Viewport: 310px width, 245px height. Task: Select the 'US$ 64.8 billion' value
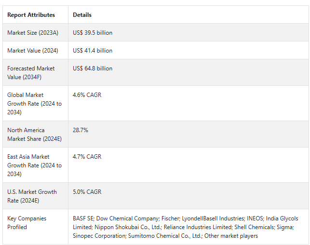pos(93,68)
